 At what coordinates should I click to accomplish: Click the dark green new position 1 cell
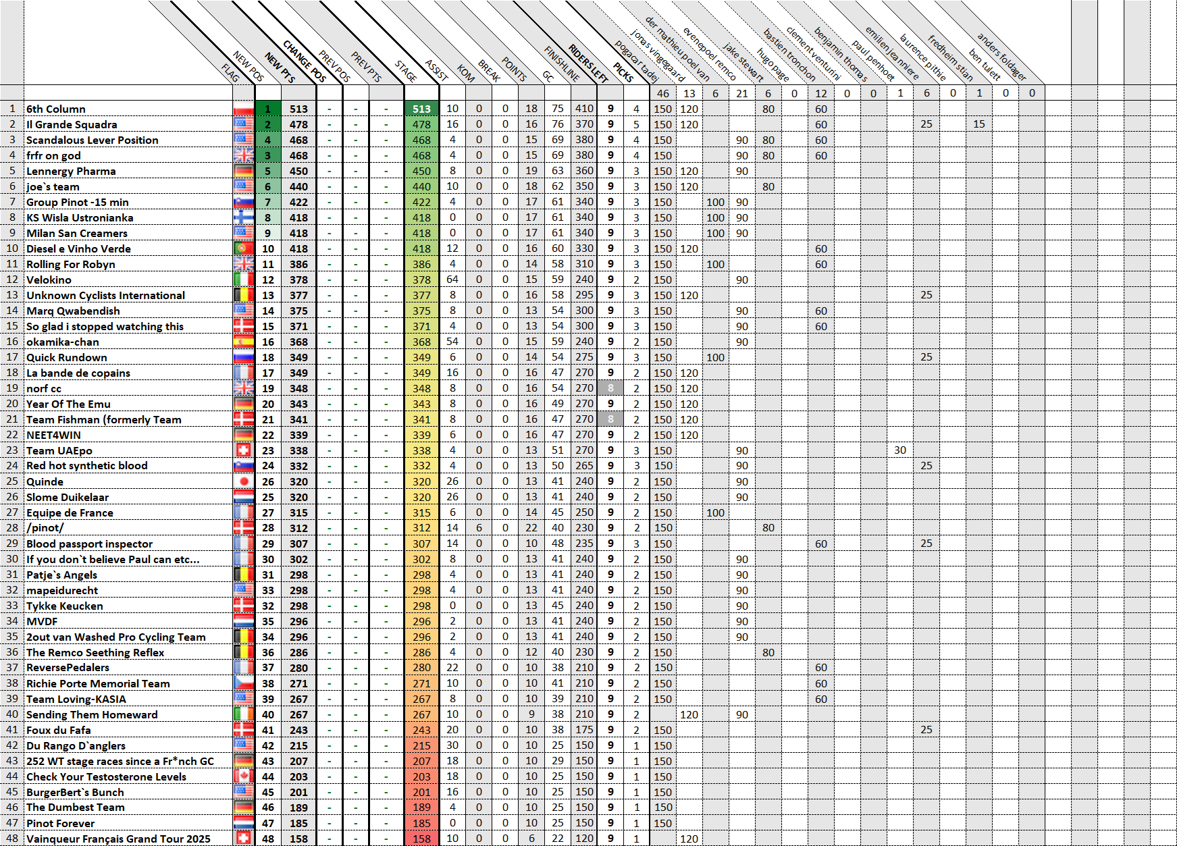click(x=268, y=109)
